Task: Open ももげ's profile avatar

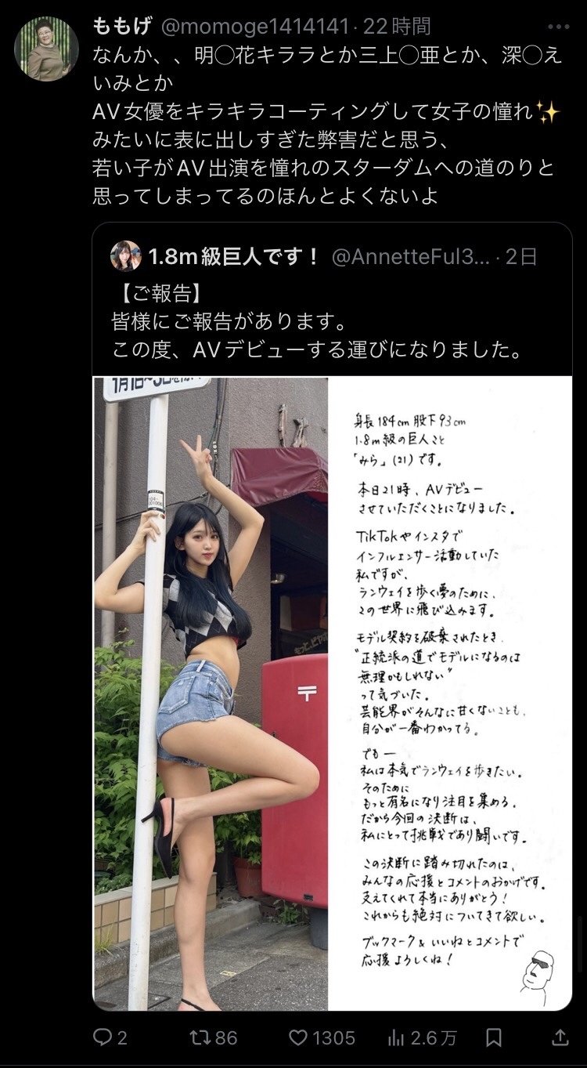Action: point(46,49)
